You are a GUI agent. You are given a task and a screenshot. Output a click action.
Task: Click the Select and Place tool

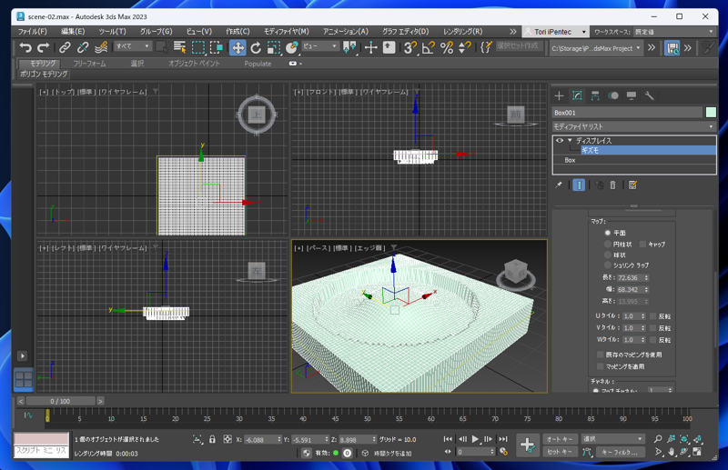point(292,47)
